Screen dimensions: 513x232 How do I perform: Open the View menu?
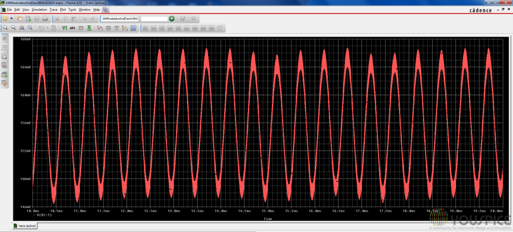[x=26, y=10]
